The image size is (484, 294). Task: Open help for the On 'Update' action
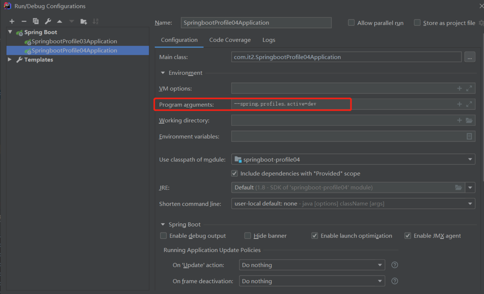[x=395, y=265]
